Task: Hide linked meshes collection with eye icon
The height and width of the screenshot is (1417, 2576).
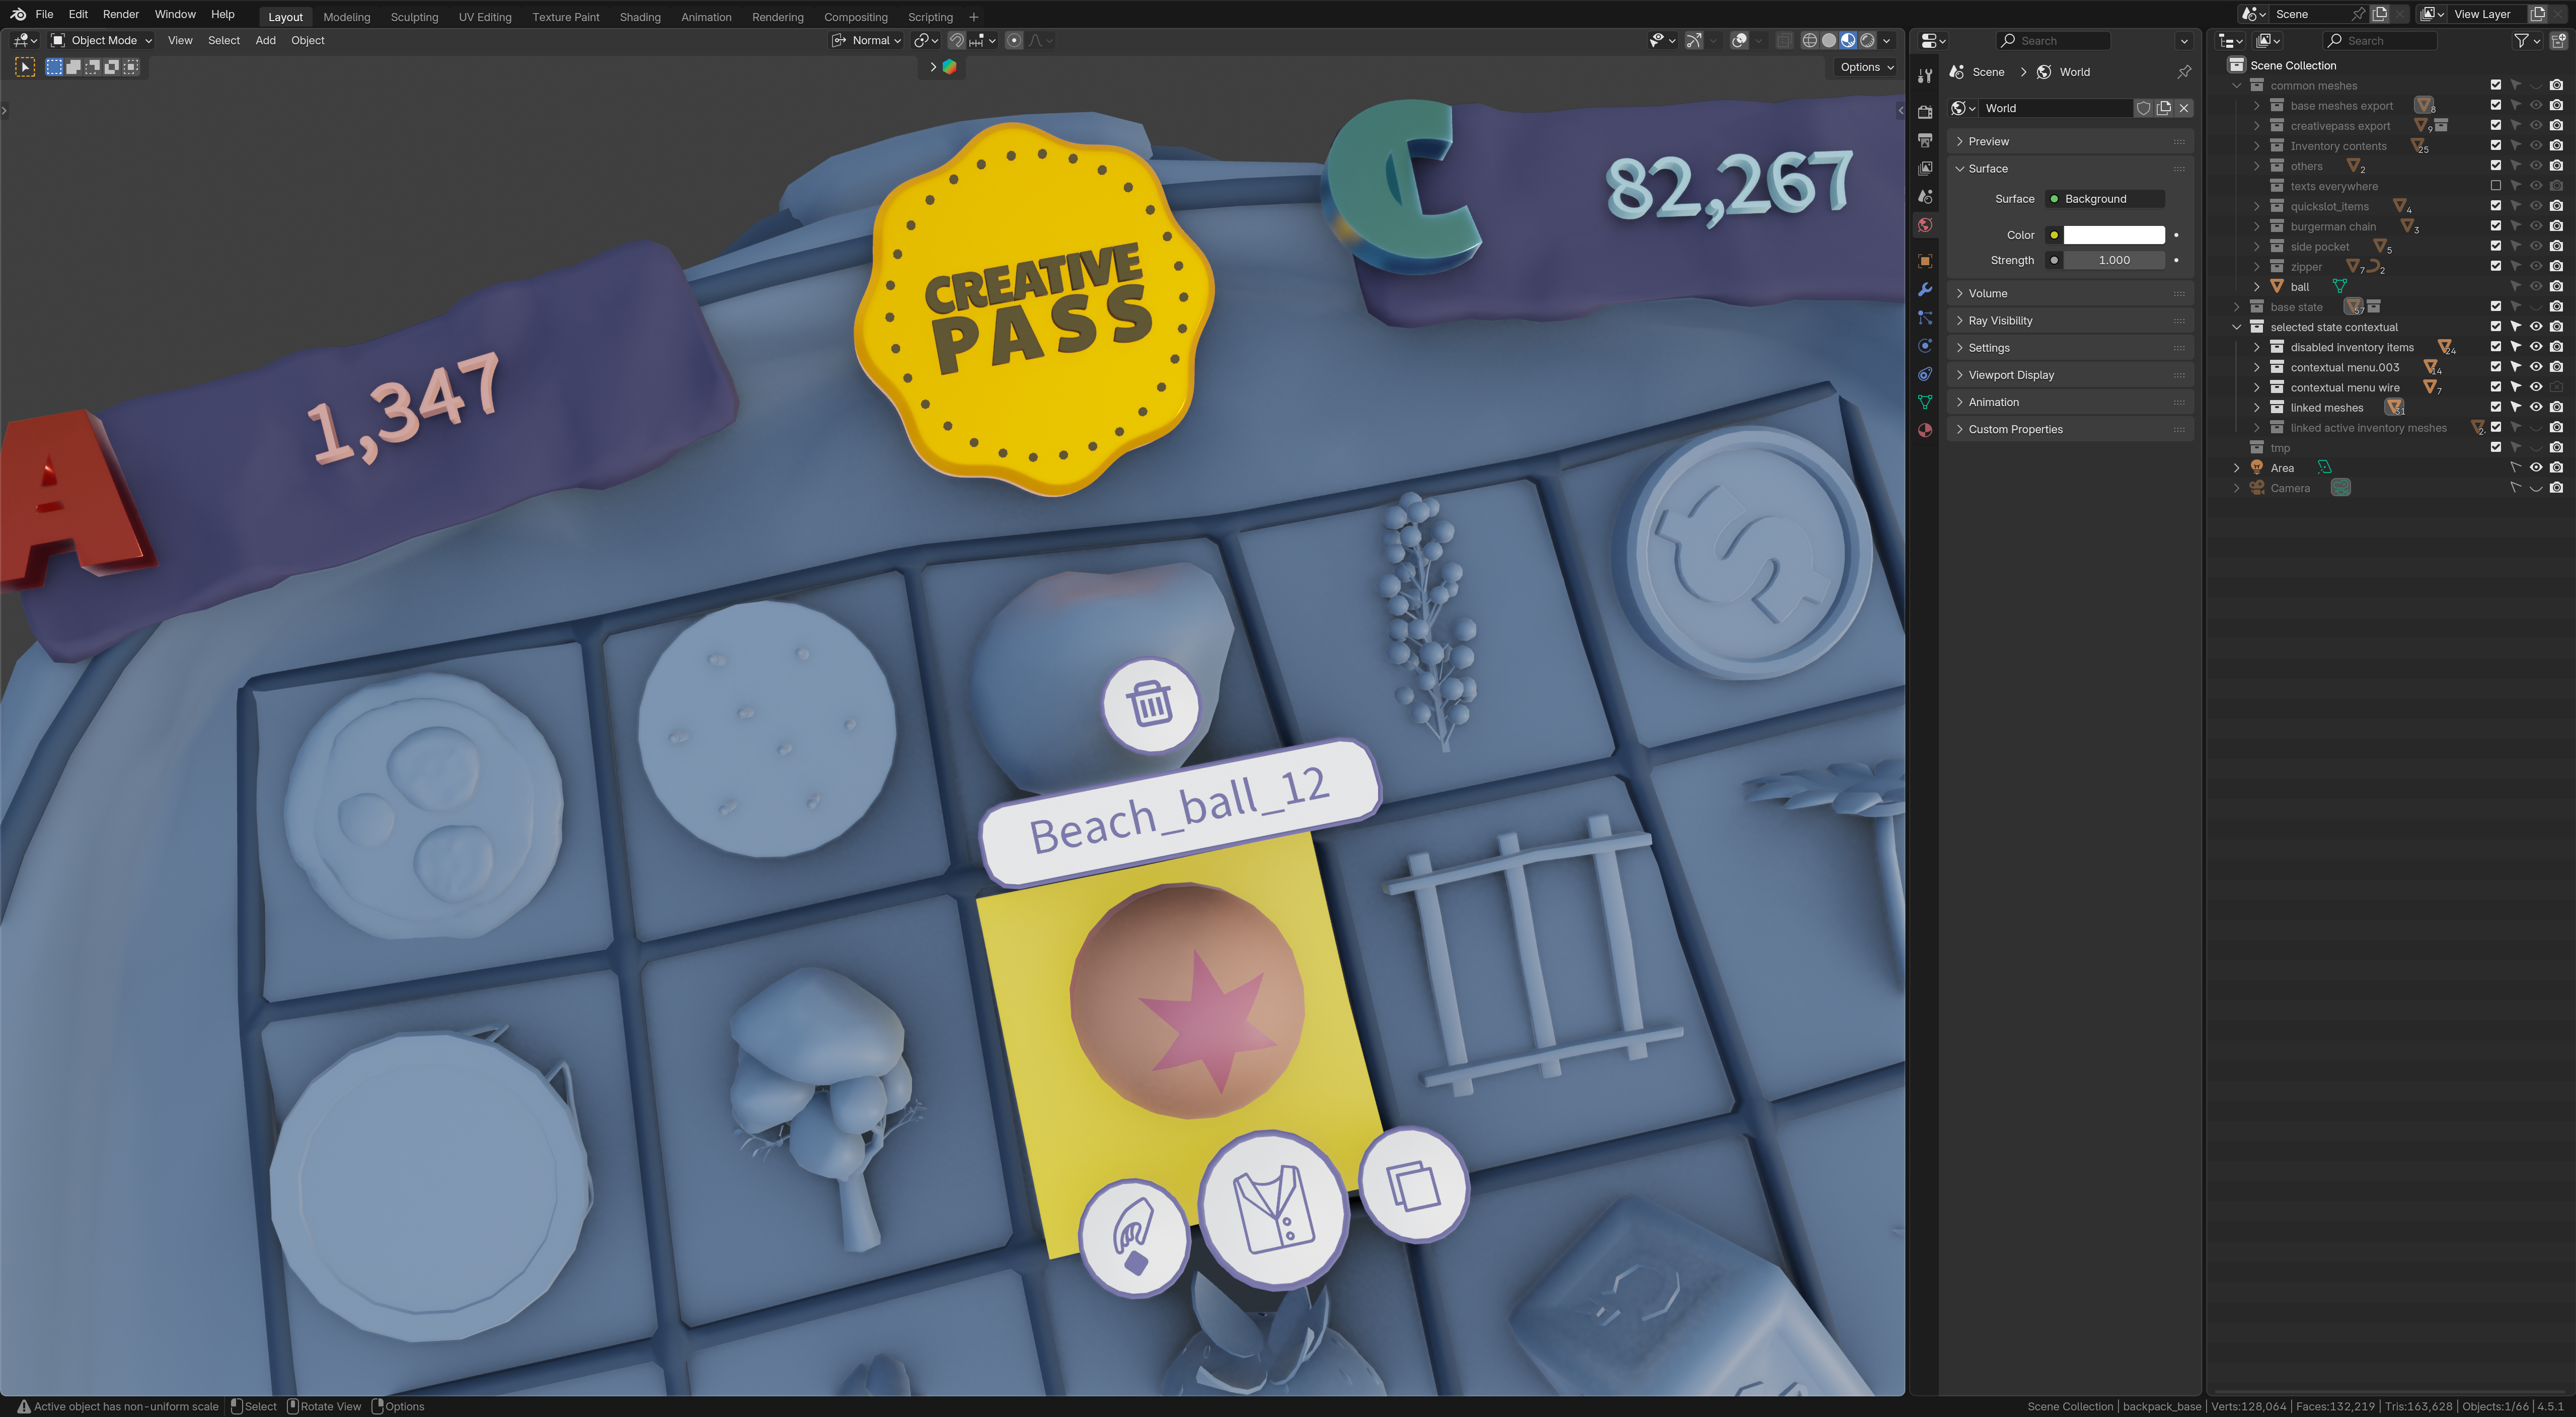Action: pos(2536,407)
